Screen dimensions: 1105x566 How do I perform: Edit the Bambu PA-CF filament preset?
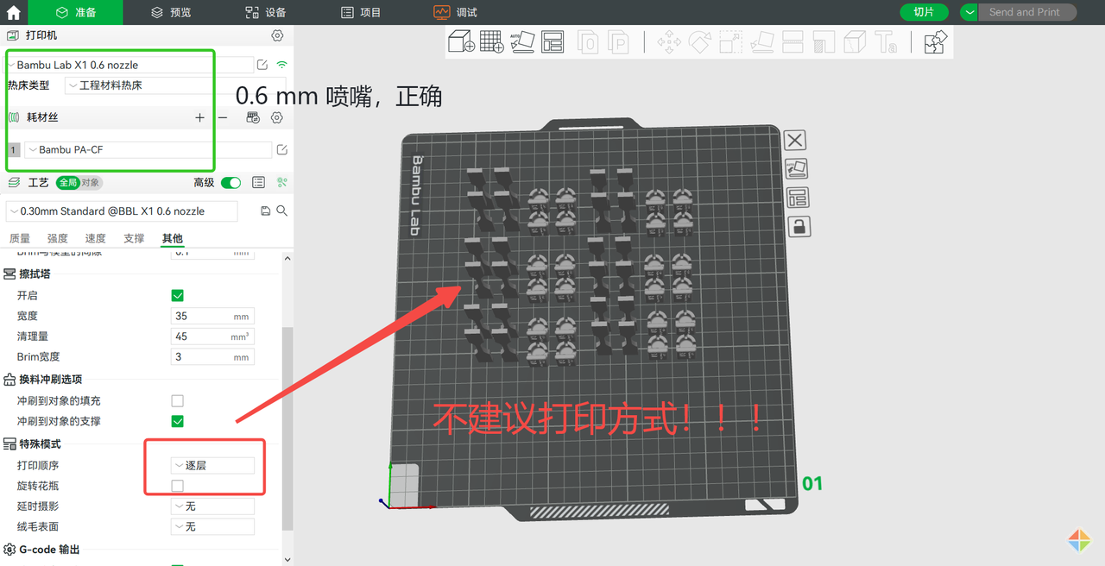(281, 150)
